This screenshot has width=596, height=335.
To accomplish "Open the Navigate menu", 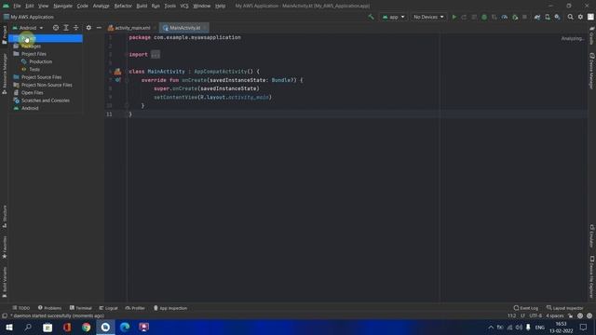I will (62, 6).
